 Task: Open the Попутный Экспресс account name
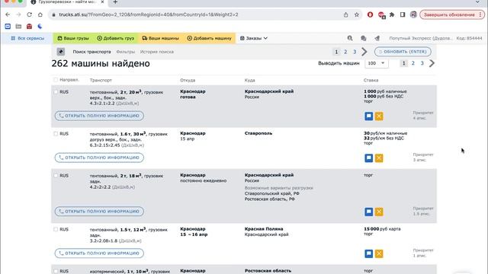421,38
